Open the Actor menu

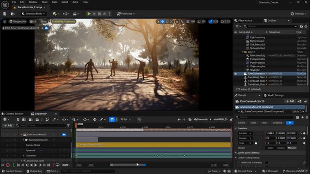tap(76, 2)
